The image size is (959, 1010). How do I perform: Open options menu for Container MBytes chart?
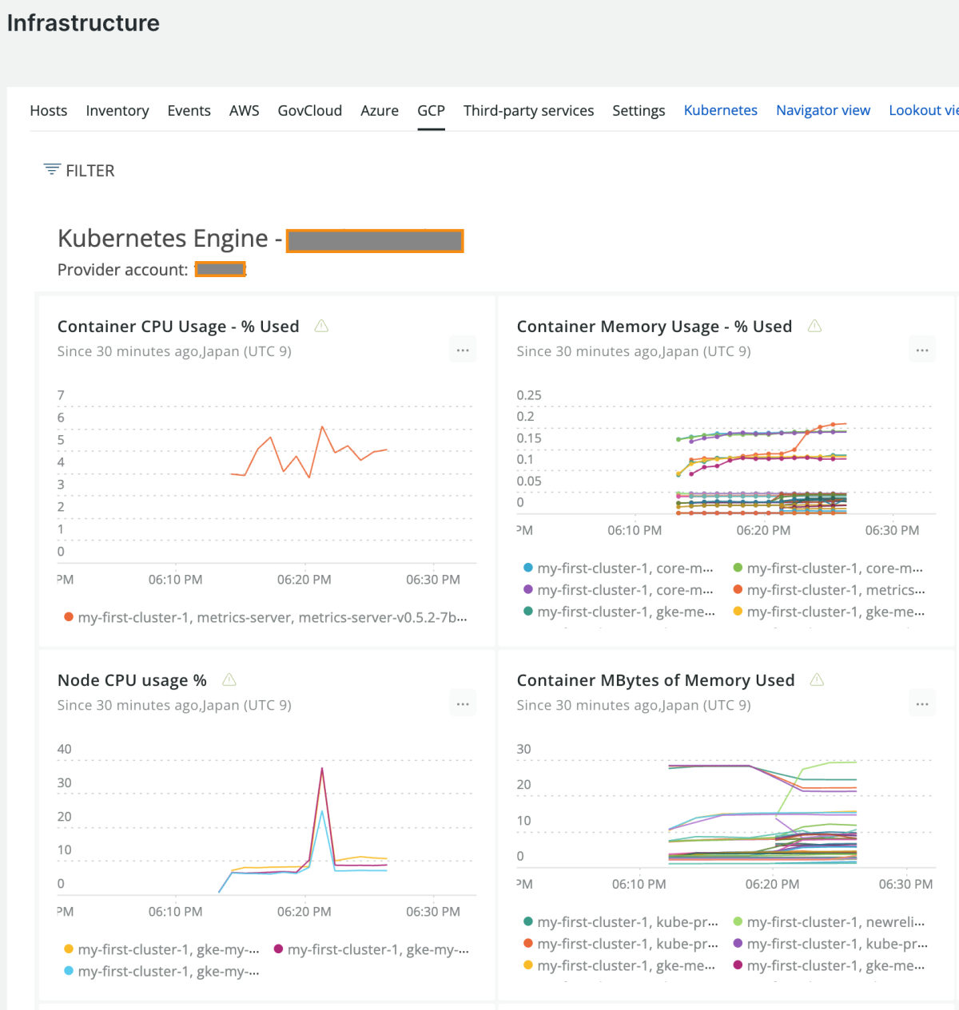[922, 704]
